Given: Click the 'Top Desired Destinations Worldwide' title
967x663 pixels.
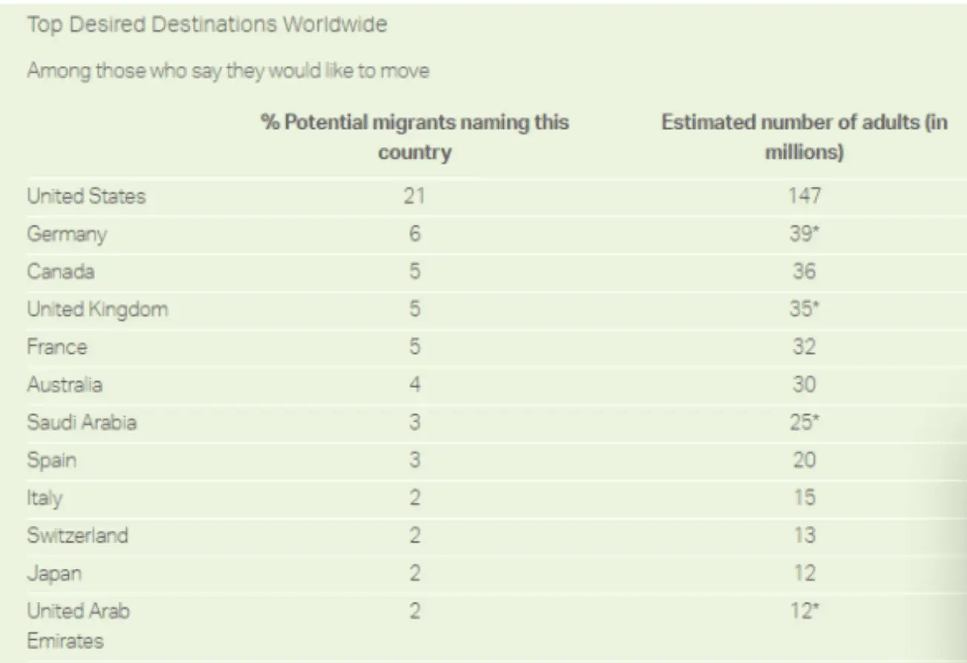Looking at the screenshot, I should pos(207,24).
